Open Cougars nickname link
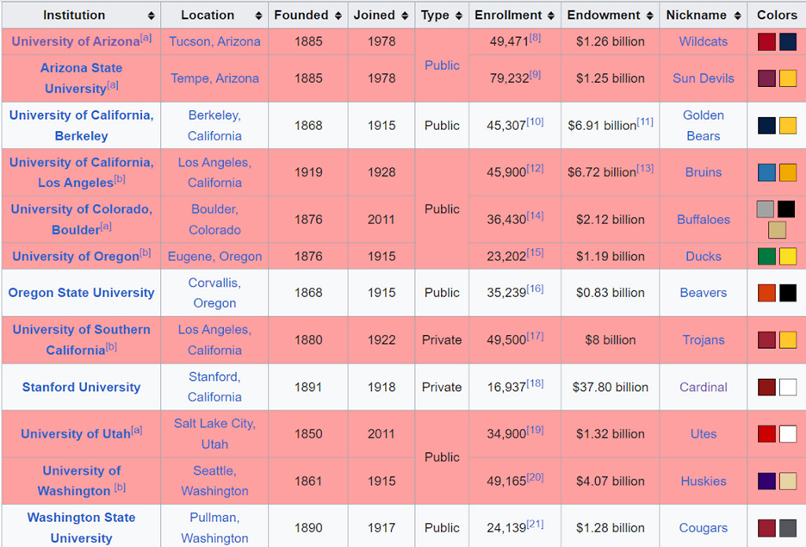The image size is (806, 547). tap(704, 528)
